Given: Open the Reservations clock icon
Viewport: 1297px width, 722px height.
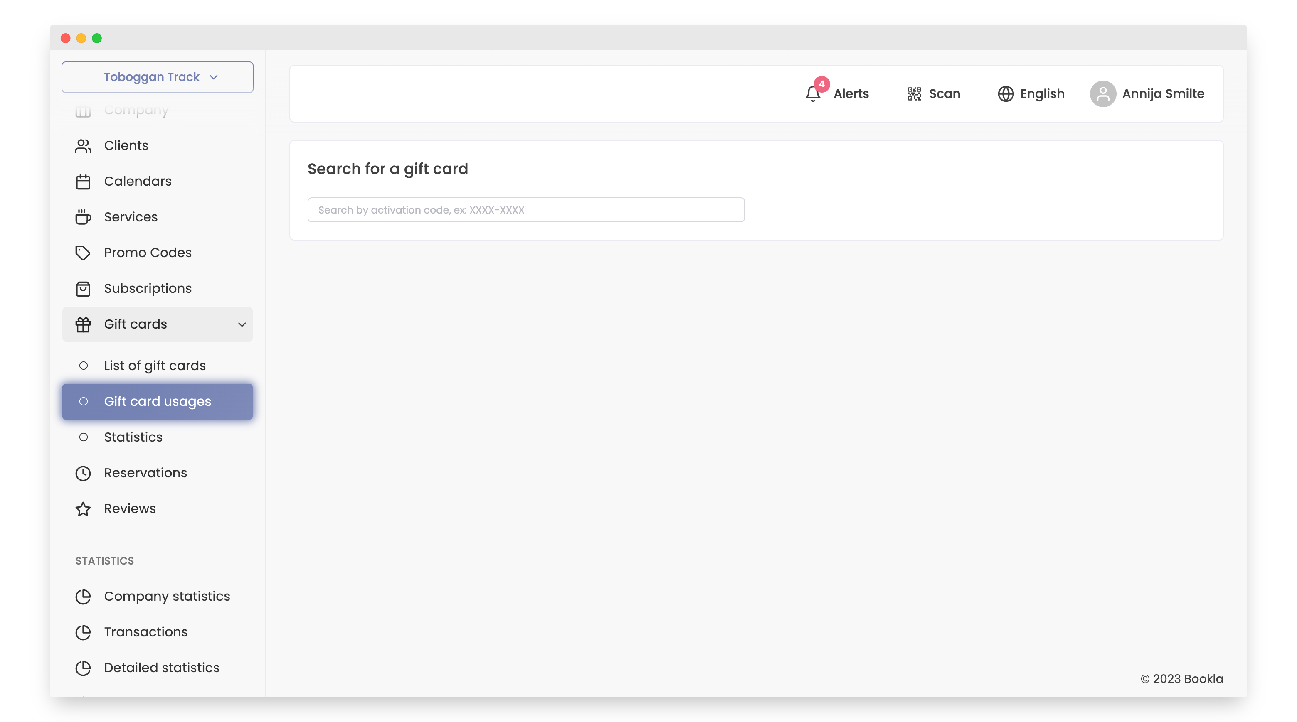Looking at the screenshot, I should (83, 473).
